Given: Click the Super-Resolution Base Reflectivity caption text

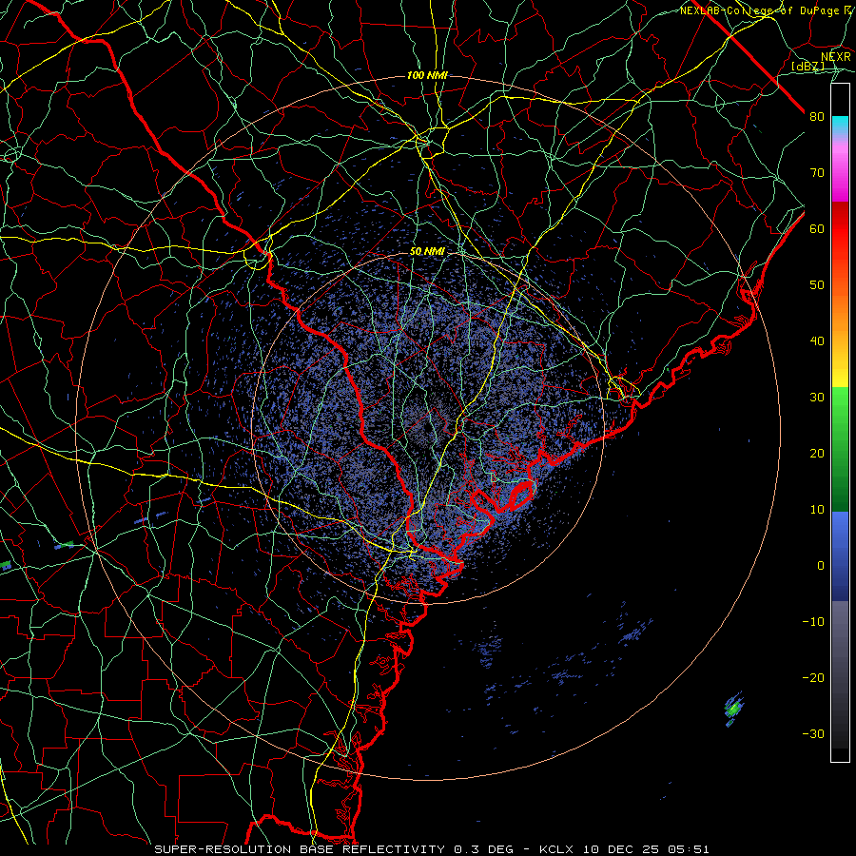Looking at the screenshot, I should [x=300, y=849].
